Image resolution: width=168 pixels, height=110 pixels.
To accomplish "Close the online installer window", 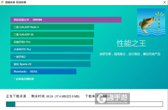I will 165,2.
